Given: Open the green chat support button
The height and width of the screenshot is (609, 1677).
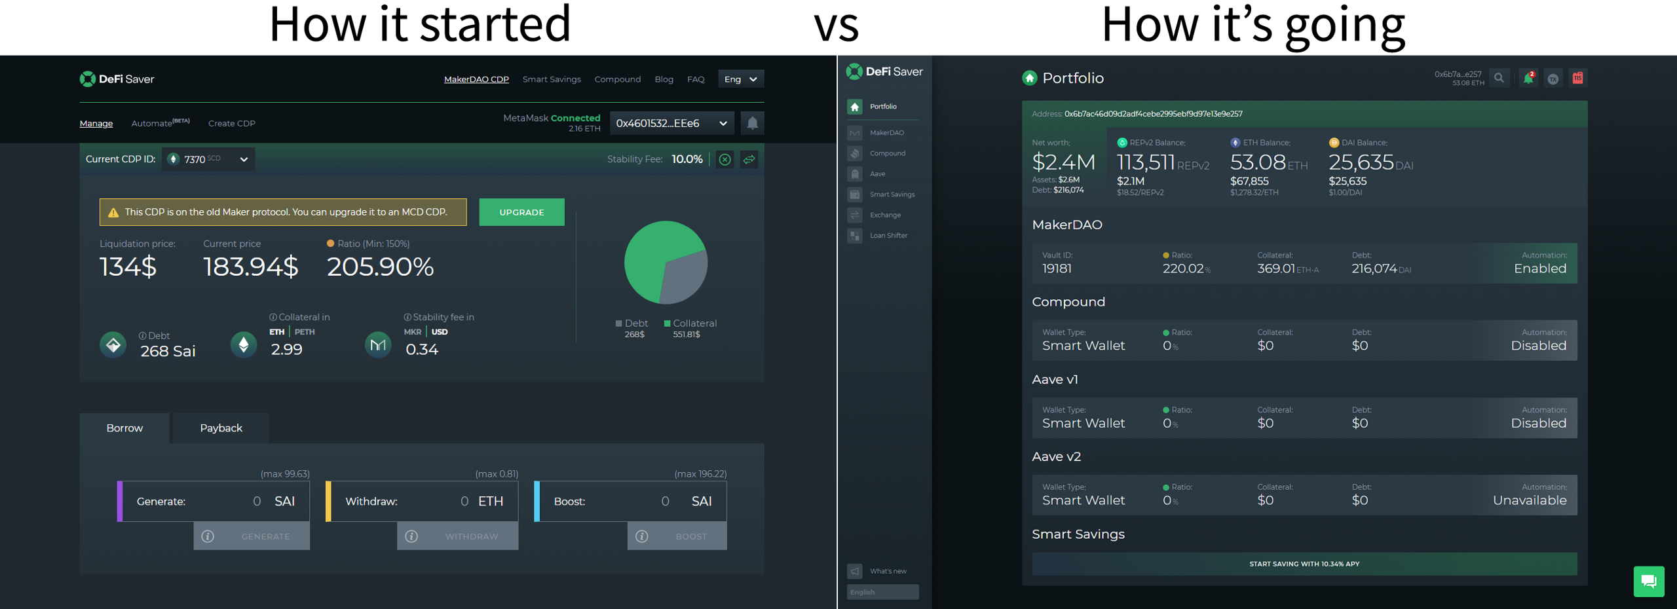Looking at the screenshot, I should (1649, 581).
